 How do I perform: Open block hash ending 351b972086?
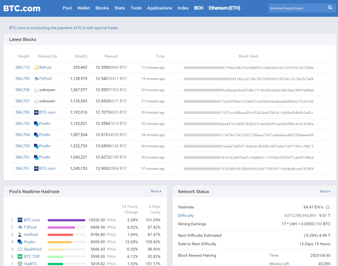[x=248, y=68]
